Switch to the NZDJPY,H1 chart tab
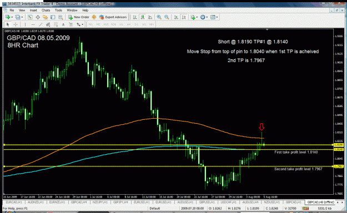 pyautogui.click(x=100, y=202)
